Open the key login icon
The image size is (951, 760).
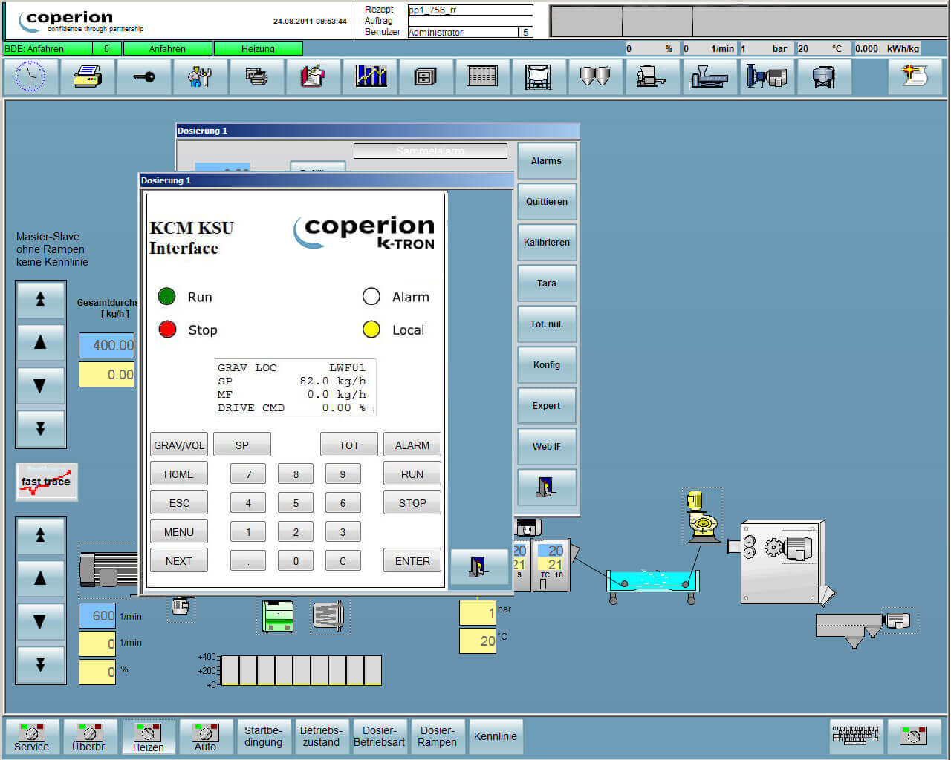tap(143, 76)
